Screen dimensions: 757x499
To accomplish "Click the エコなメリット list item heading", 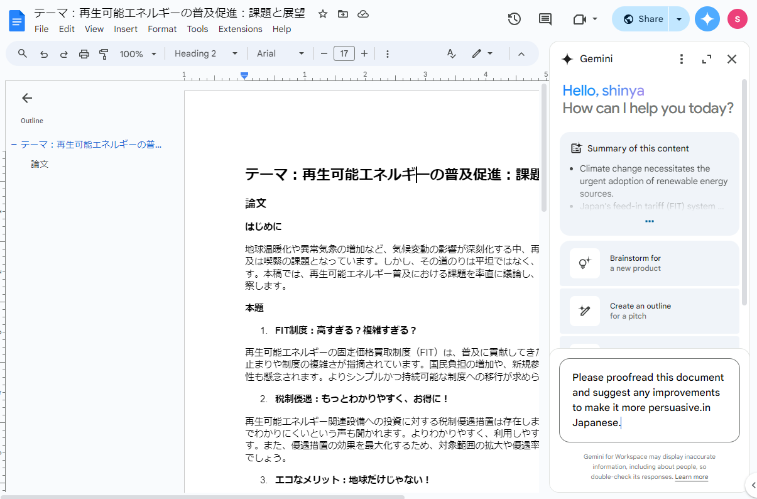I will click(352, 480).
